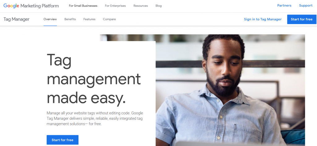Select the Overview tab
The image size is (317, 146).
[50, 19]
